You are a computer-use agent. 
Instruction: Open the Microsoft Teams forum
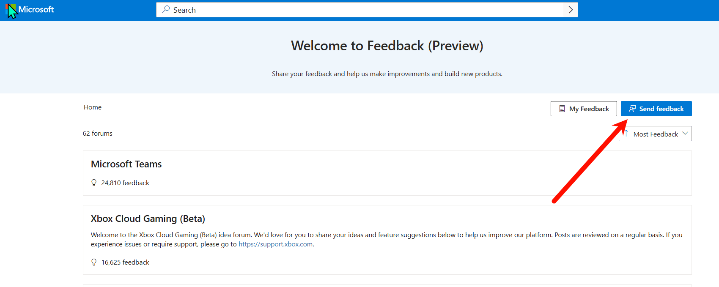coord(126,164)
